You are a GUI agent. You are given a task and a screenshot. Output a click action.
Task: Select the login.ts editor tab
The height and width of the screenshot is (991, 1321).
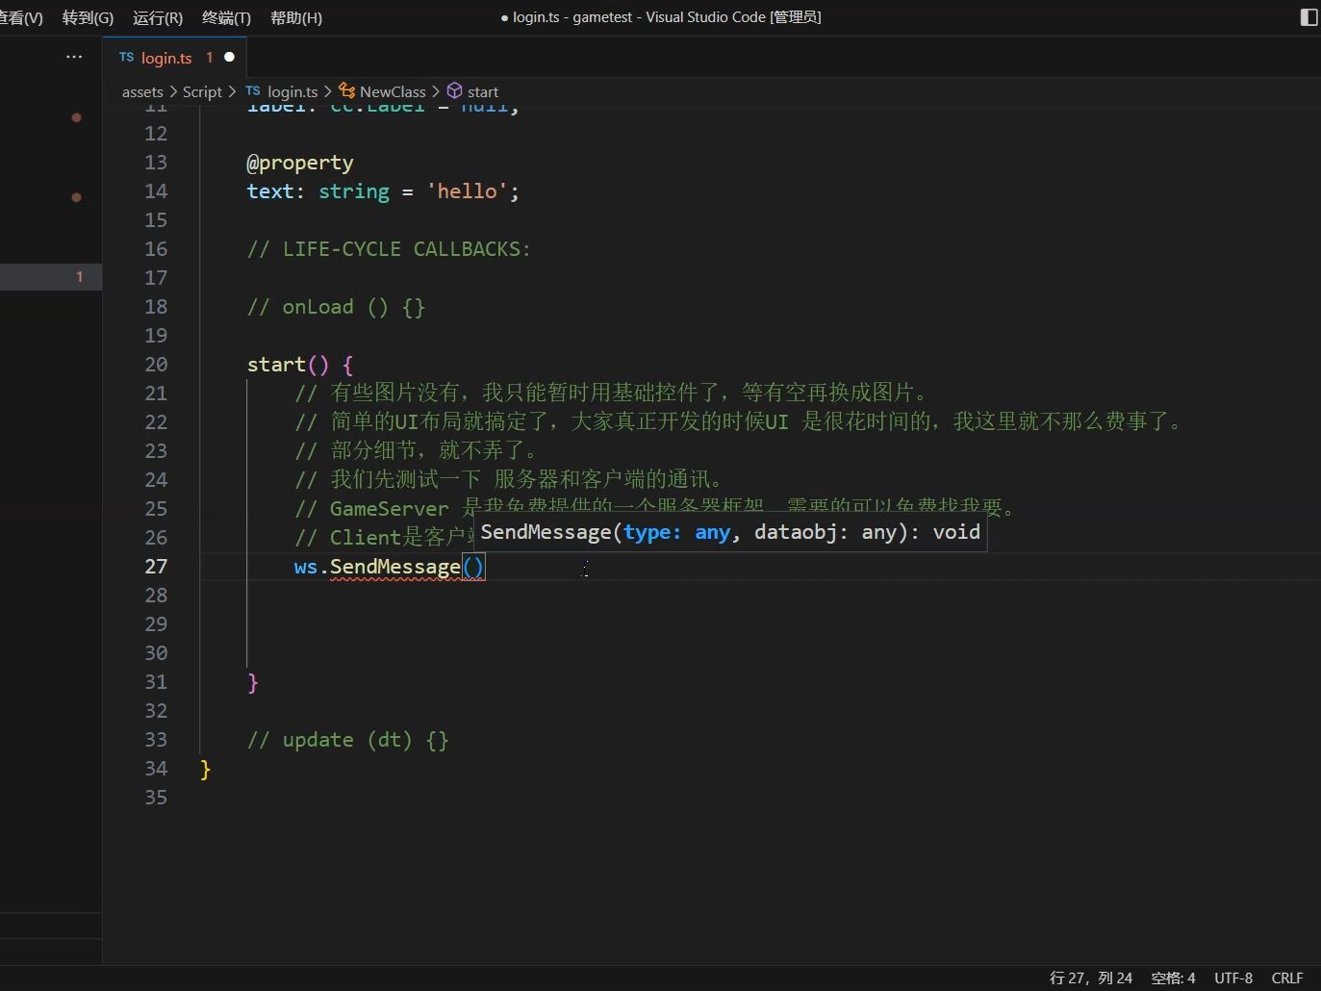(174, 58)
